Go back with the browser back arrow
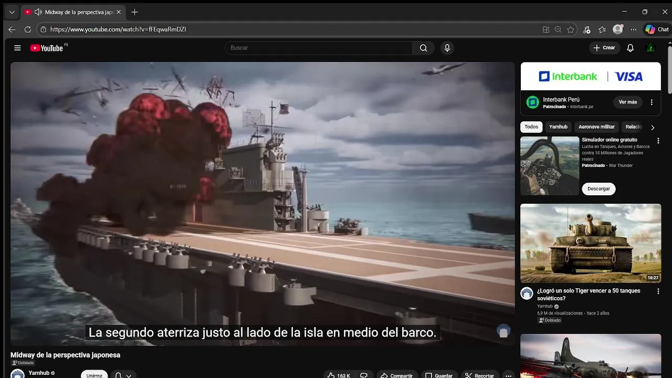The width and height of the screenshot is (672, 378). [12, 29]
